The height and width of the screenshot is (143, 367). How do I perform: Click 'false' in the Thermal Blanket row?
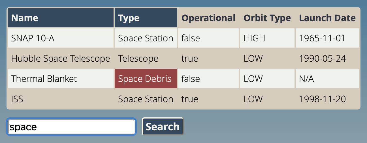(x=208, y=79)
